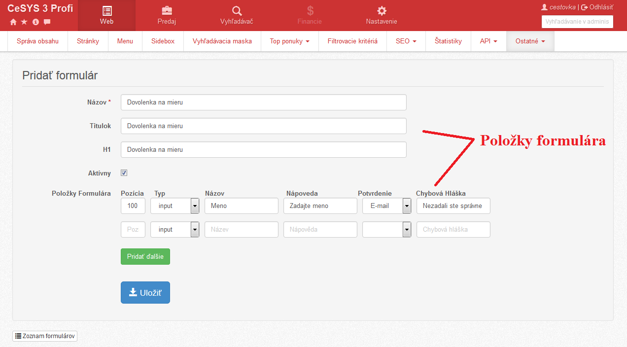Open the Vyhľadávač magnifier section
This screenshot has height=347, width=627.
coord(237,16)
